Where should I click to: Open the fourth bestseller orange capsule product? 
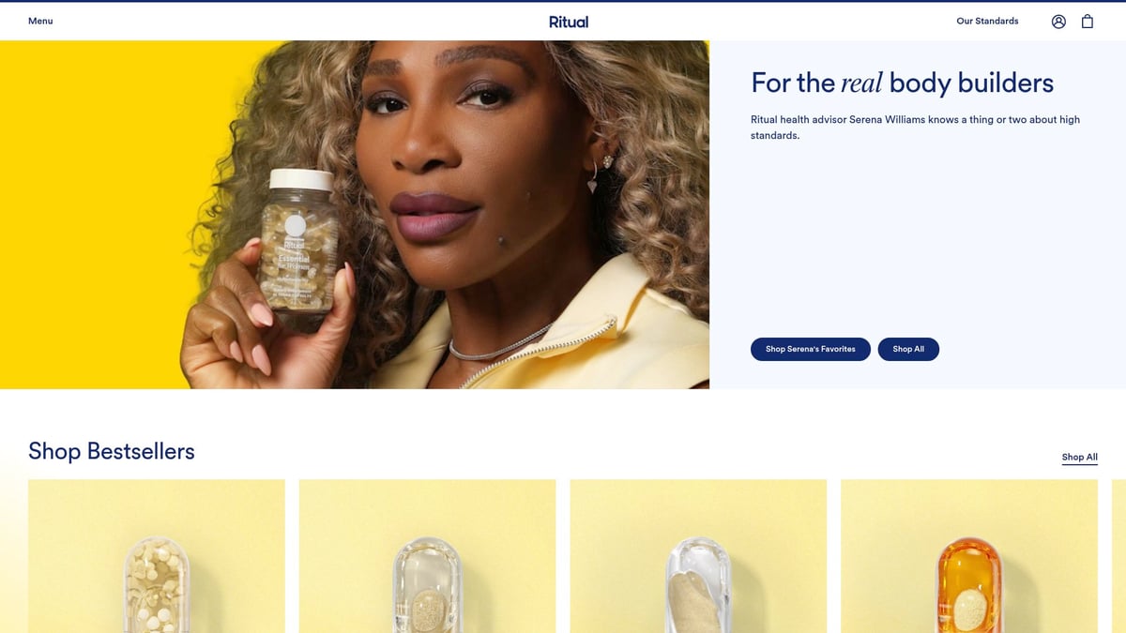pyautogui.click(x=969, y=556)
